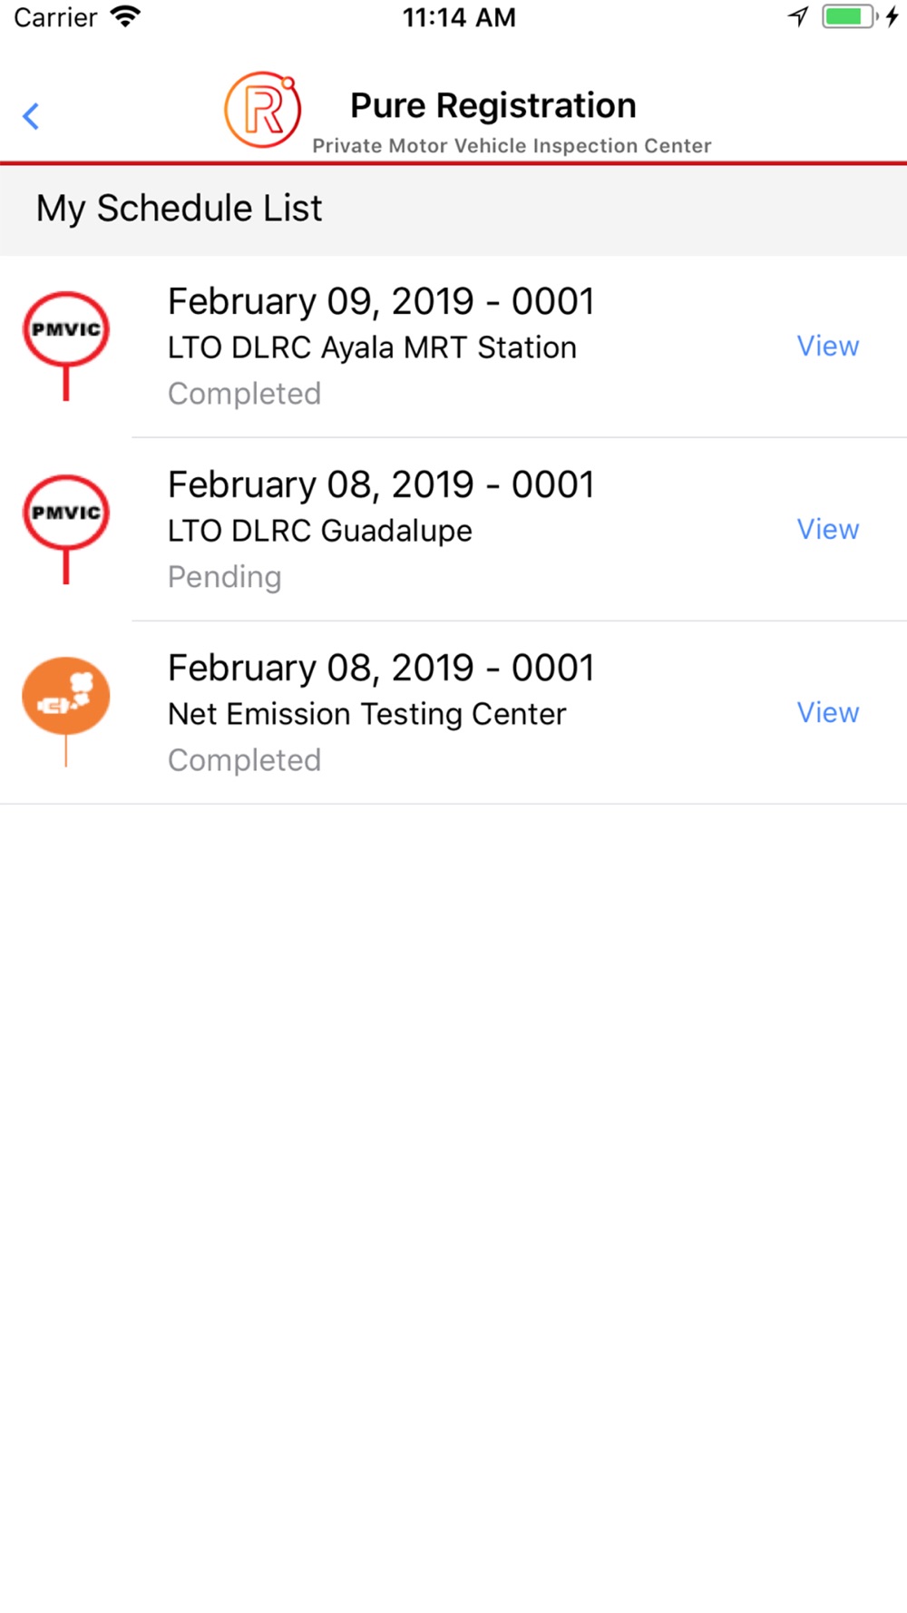Tap the Pending status label

(224, 577)
